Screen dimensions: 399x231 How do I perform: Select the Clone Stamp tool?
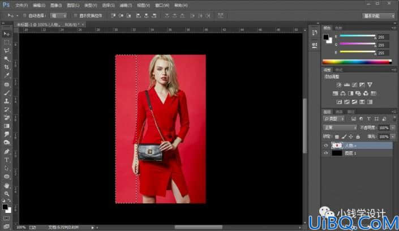[7, 101]
